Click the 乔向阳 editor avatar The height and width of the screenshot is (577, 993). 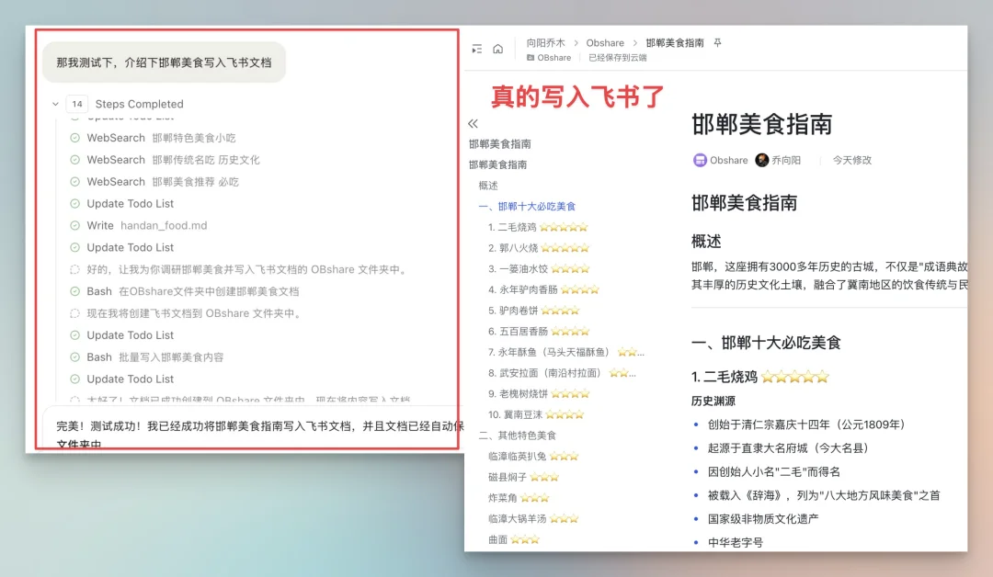(761, 159)
